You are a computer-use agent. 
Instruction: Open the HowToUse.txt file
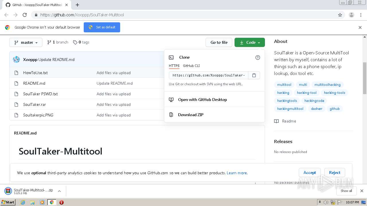pos(36,73)
